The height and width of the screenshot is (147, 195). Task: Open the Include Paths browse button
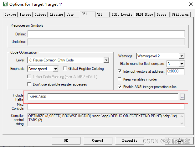182,97
